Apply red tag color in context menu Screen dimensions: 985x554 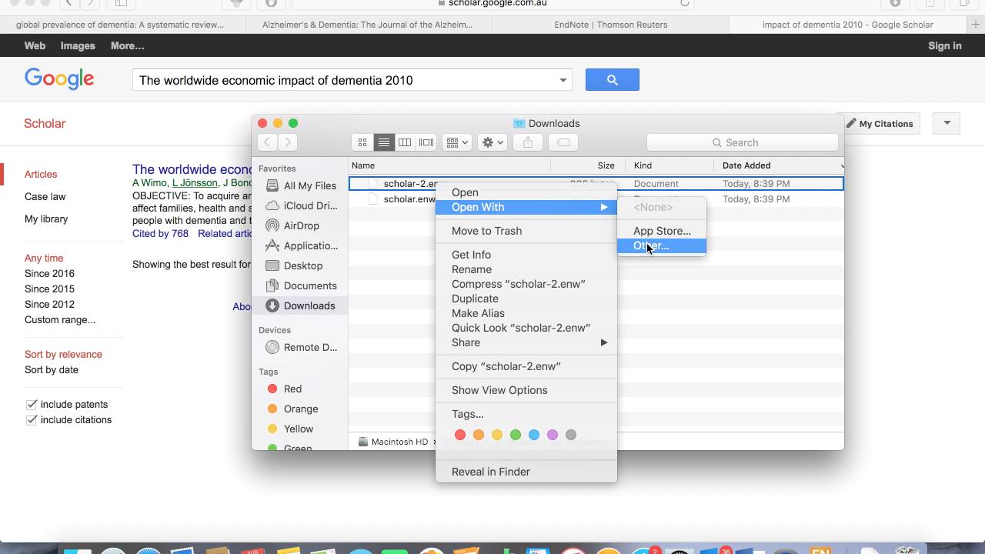click(460, 435)
